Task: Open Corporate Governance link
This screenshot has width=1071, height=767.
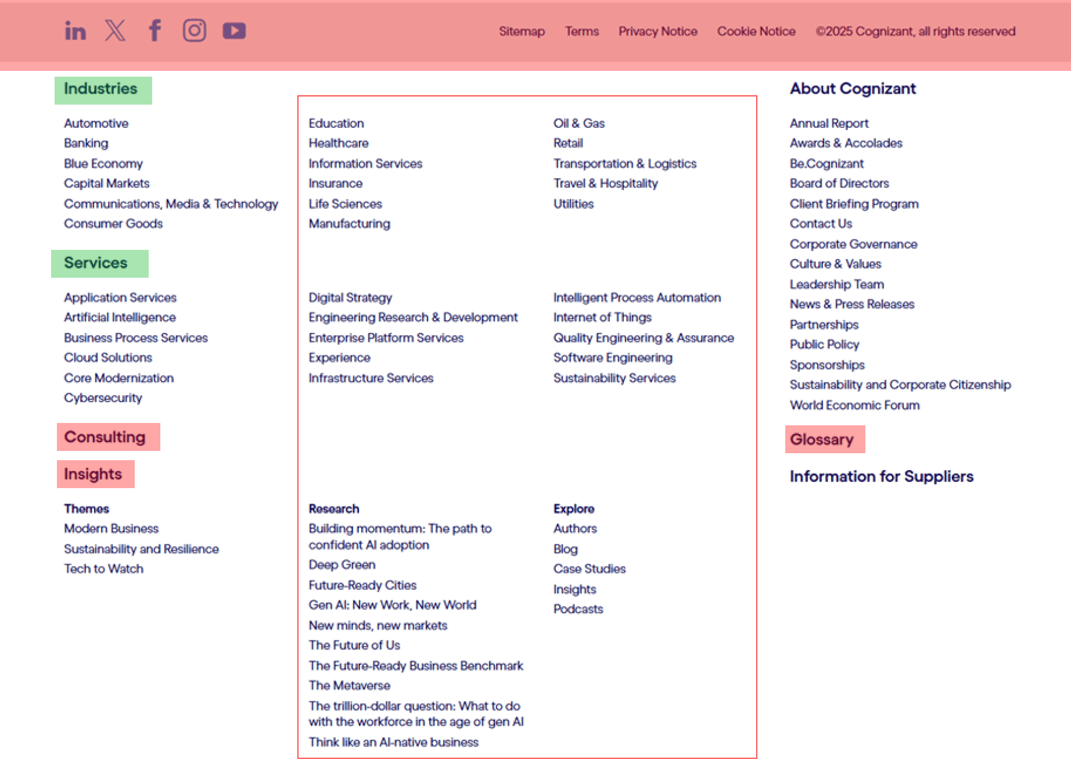Action: coord(853,244)
